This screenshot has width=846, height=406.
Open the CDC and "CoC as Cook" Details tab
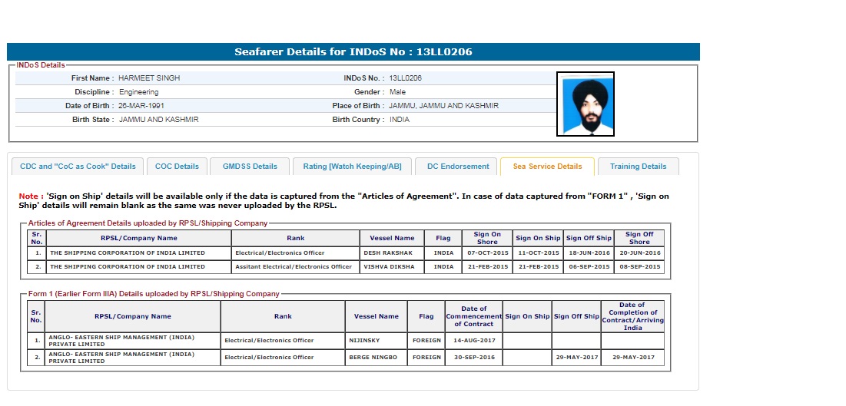[x=78, y=167]
